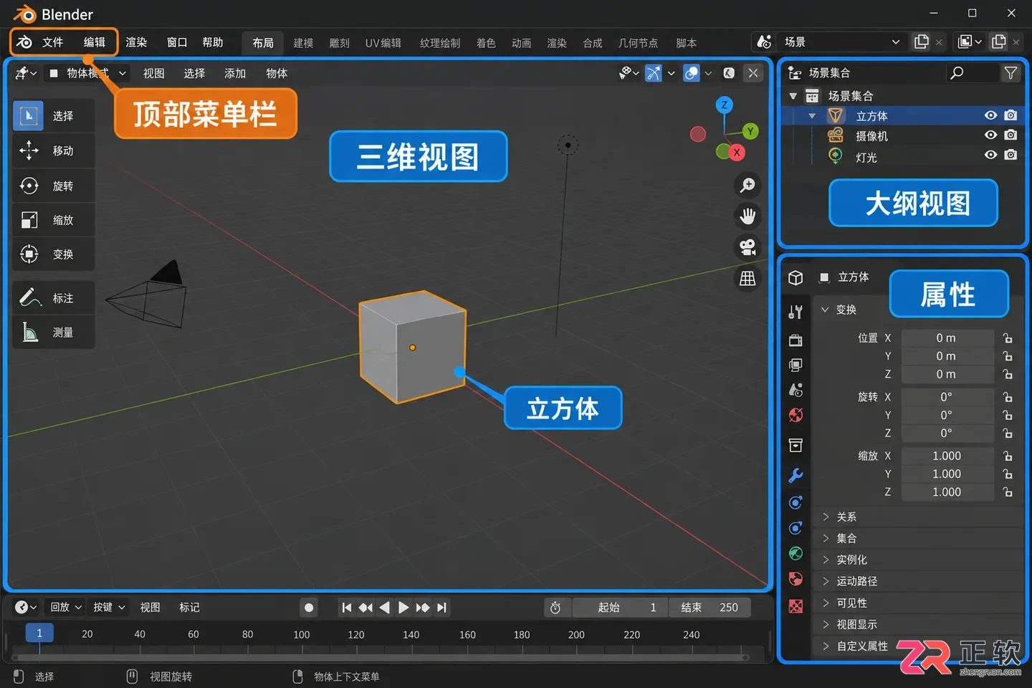Click the outliner filter funnel icon
The width and height of the screenshot is (1032, 688).
point(1010,72)
